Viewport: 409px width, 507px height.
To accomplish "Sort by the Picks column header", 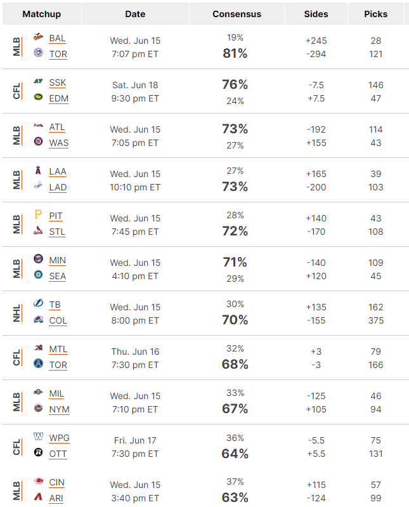I will (375, 14).
